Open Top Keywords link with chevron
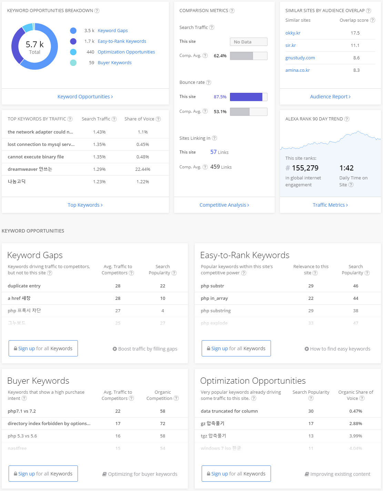Viewport: 383px width, 491px height. tap(85, 205)
